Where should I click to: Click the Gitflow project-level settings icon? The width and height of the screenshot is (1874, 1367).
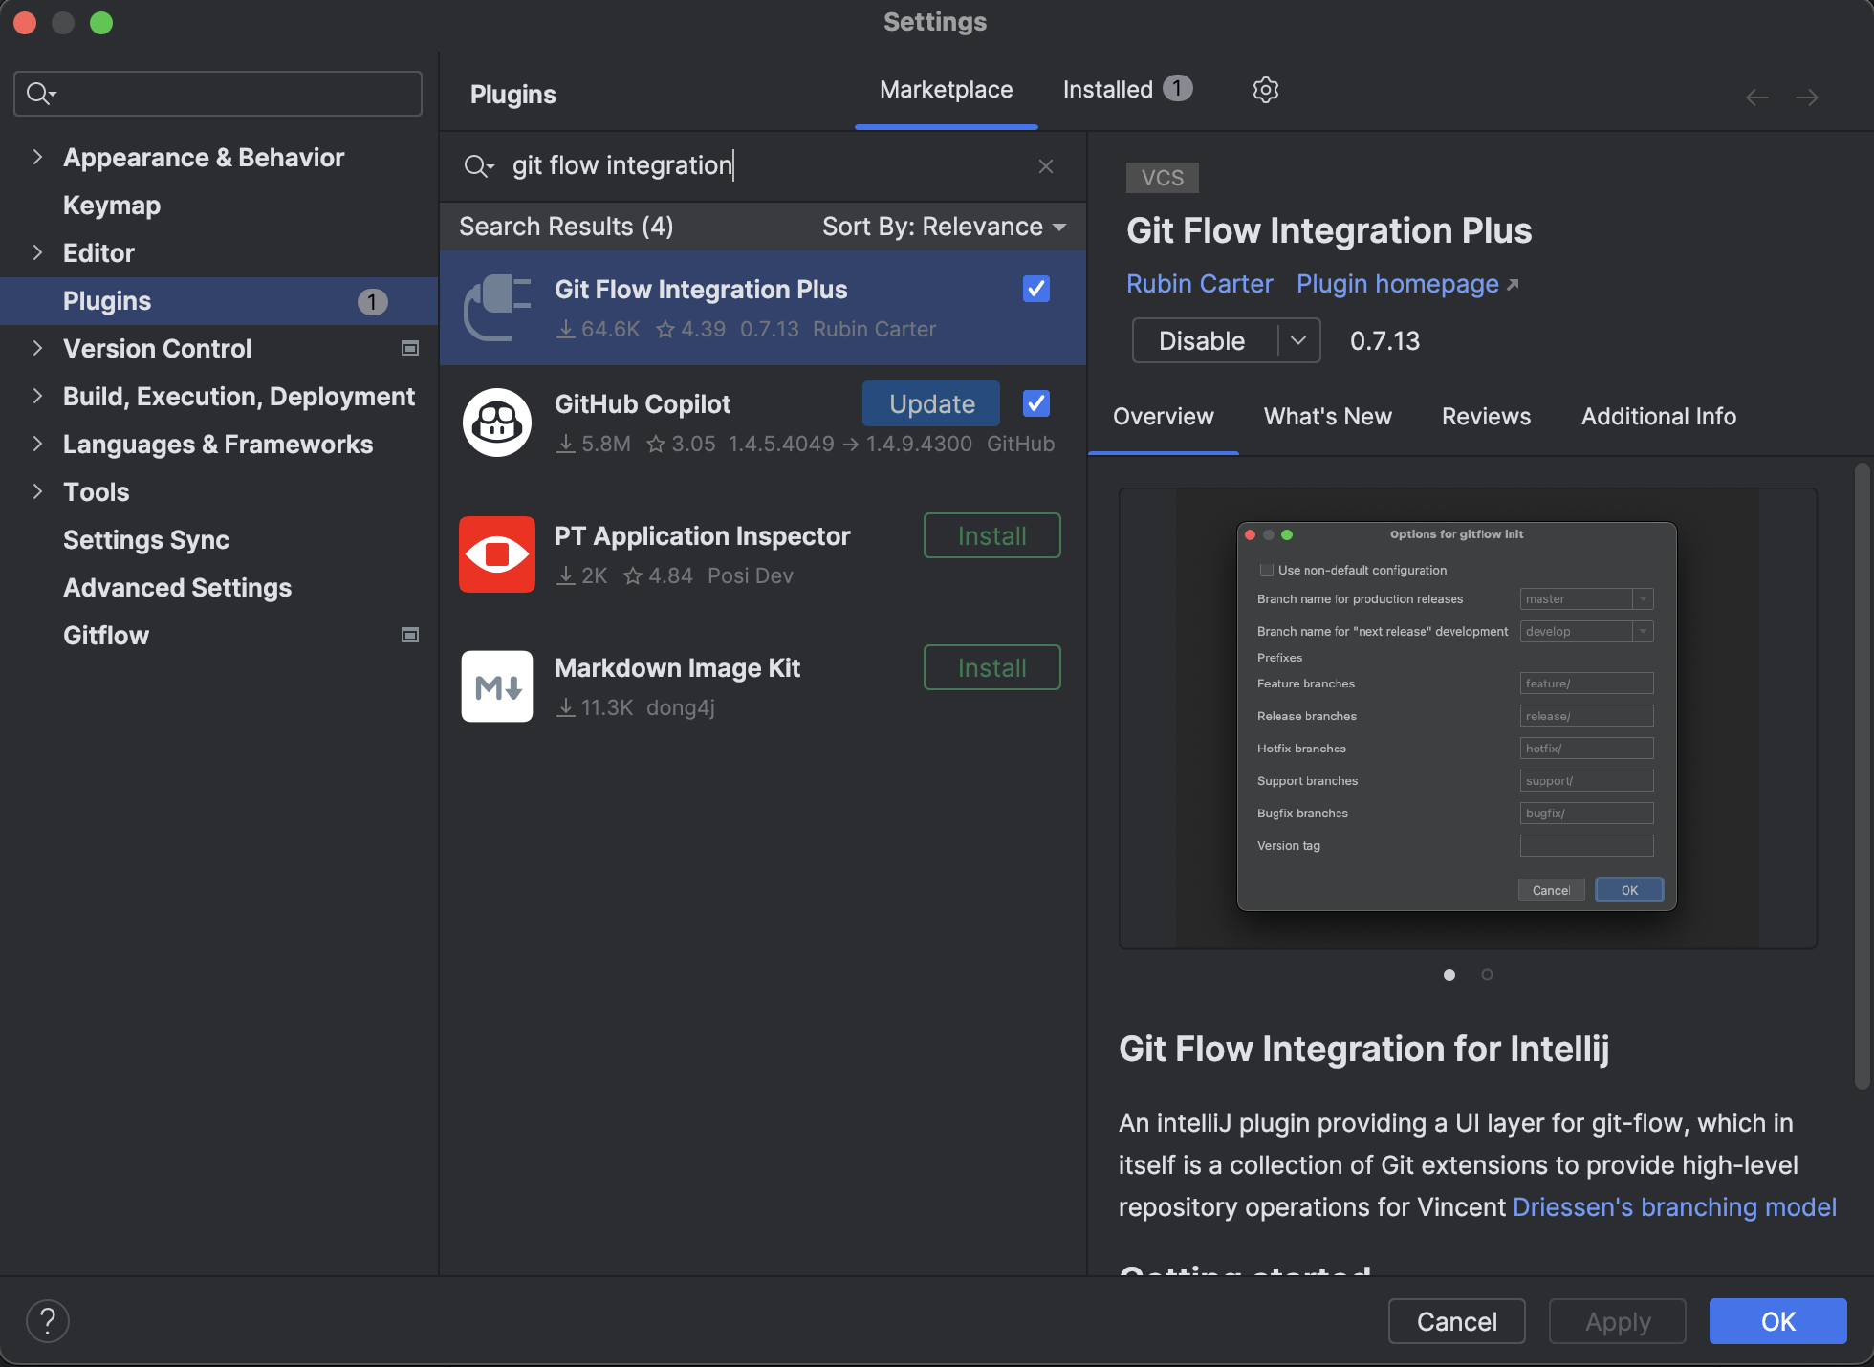(x=410, y=635)
